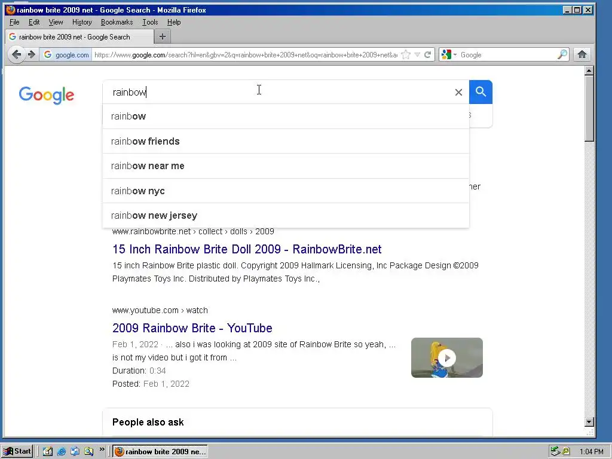This screenshot has width=612, height=459.
Task: Open the Firefox Home page icon
Action: tap(582, 54)
